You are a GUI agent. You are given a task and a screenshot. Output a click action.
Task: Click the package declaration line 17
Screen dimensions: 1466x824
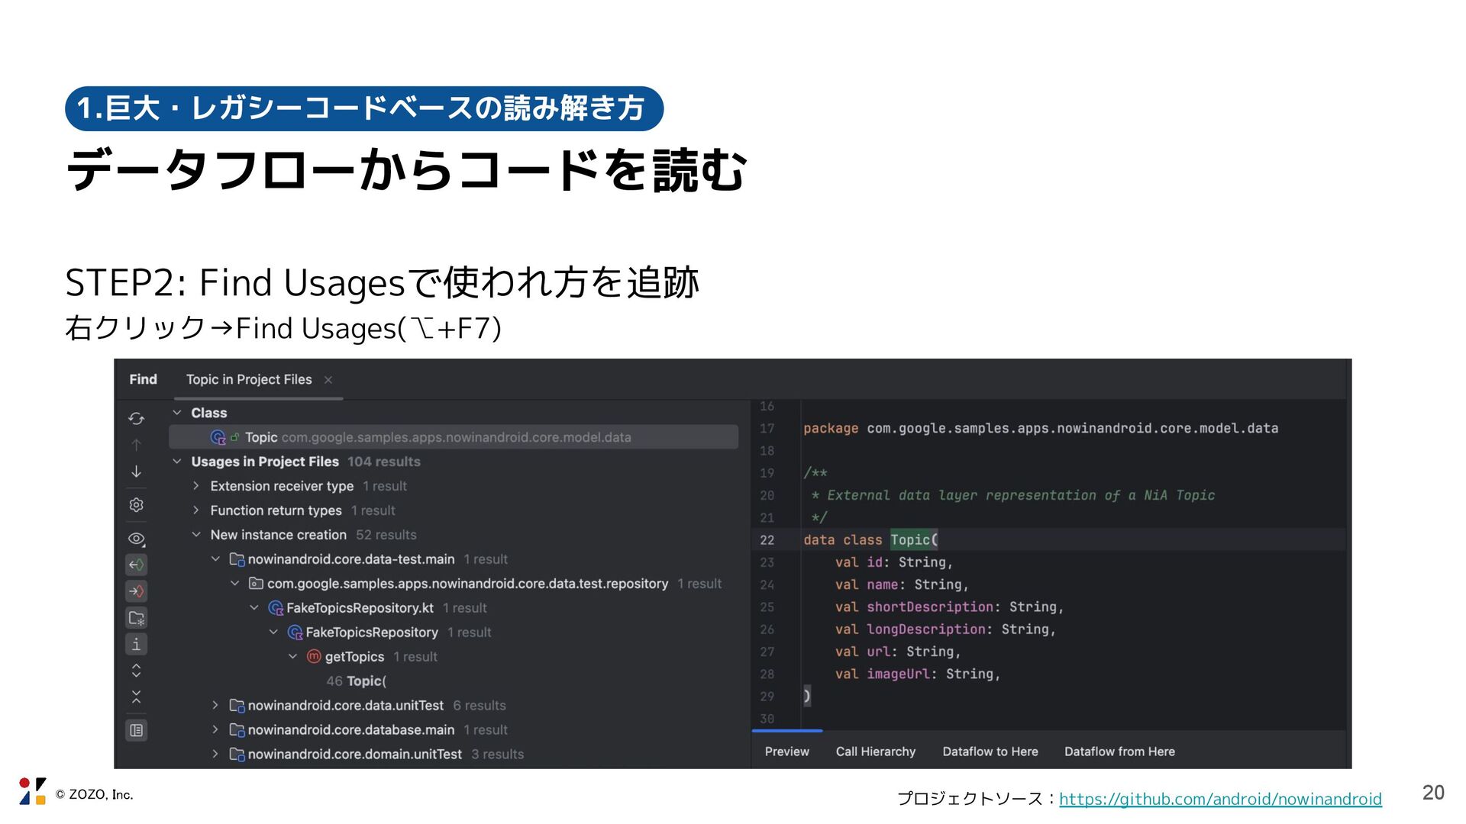click(1041, 428)
